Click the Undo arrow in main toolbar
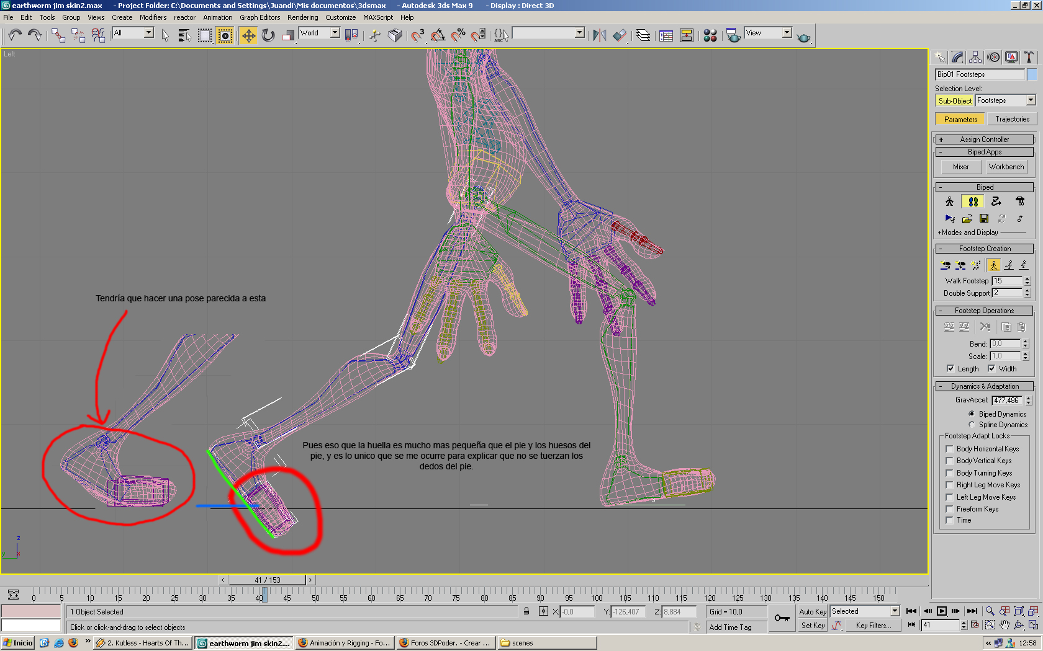This screenshot has height=651, width=1043. [15, 35]
